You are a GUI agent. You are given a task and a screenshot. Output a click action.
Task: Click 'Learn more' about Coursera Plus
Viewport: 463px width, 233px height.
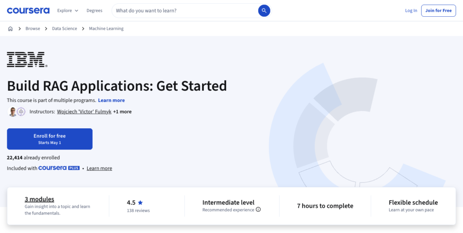[99, 168]
